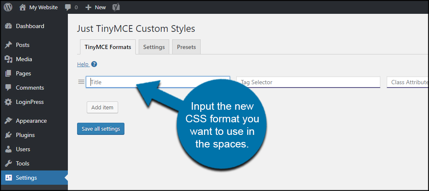Click the home icon for My Website
429x191 pixels.
[23, 8]
